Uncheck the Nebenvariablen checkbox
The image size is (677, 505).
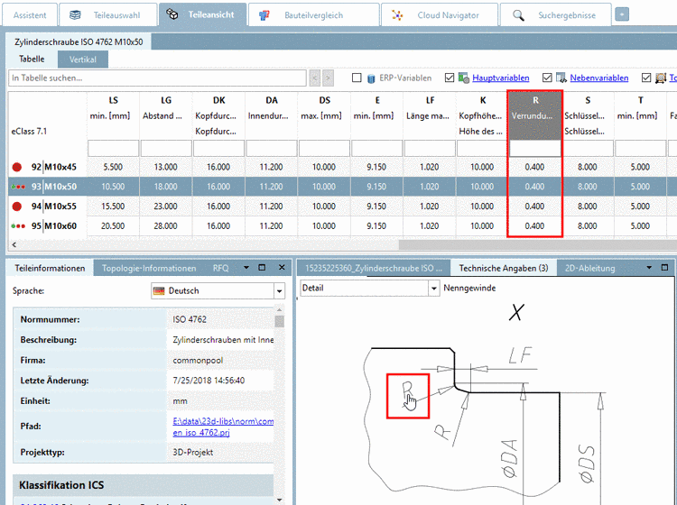(547, 78)
